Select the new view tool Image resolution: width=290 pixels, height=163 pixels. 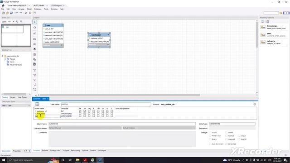point(34,59)
